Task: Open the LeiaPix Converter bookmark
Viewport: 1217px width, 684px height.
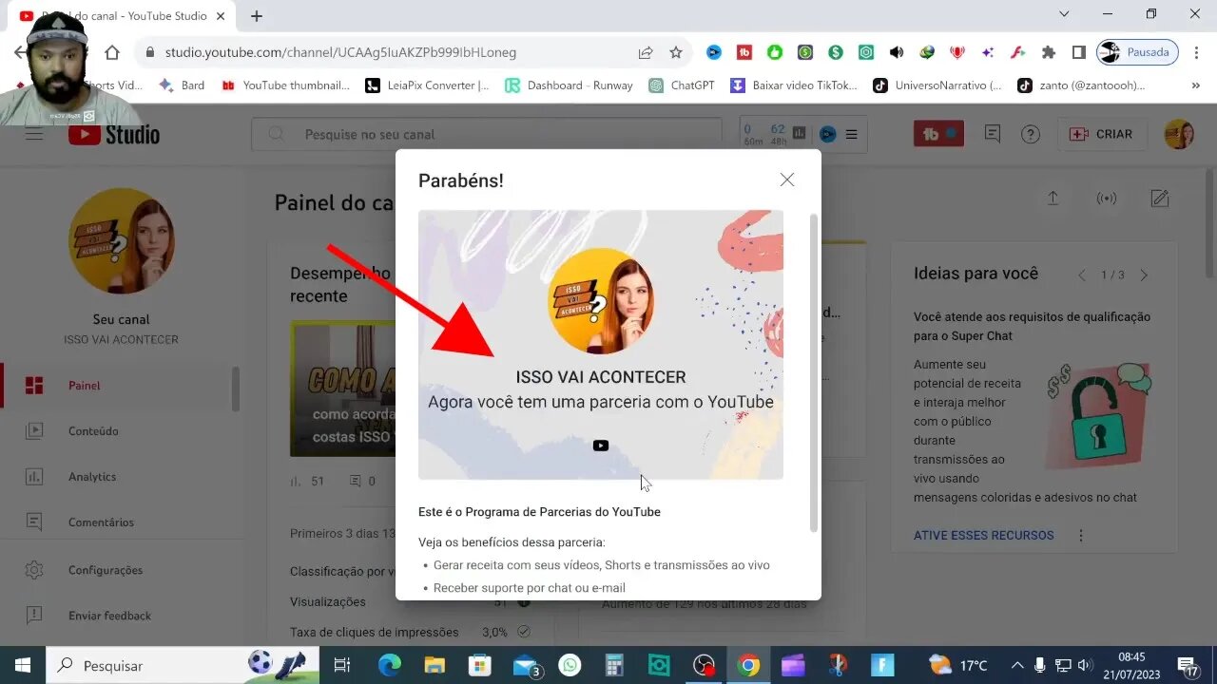Action: pyautogui.click(x=428, y=85)
